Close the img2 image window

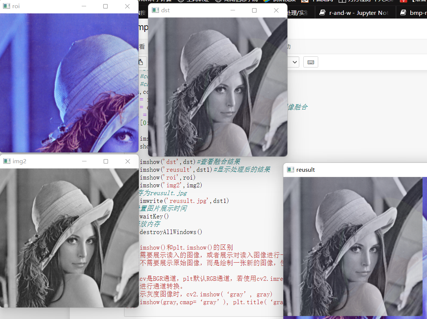click(x=127, y=161)
